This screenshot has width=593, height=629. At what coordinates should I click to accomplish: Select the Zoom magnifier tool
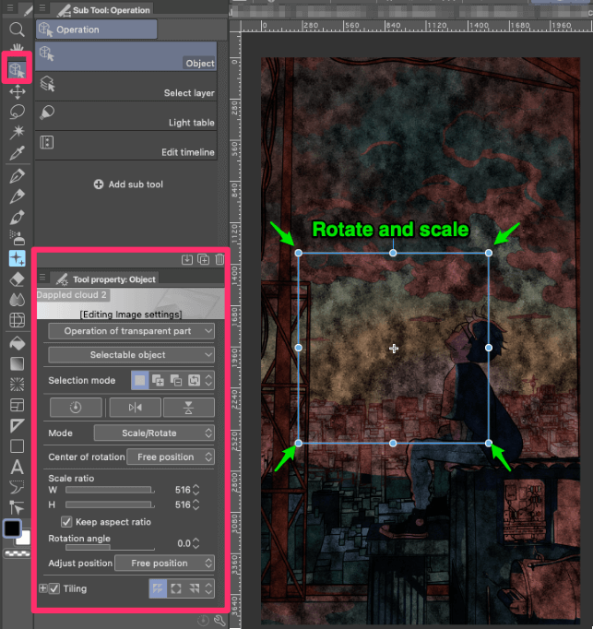coord(17,30)
